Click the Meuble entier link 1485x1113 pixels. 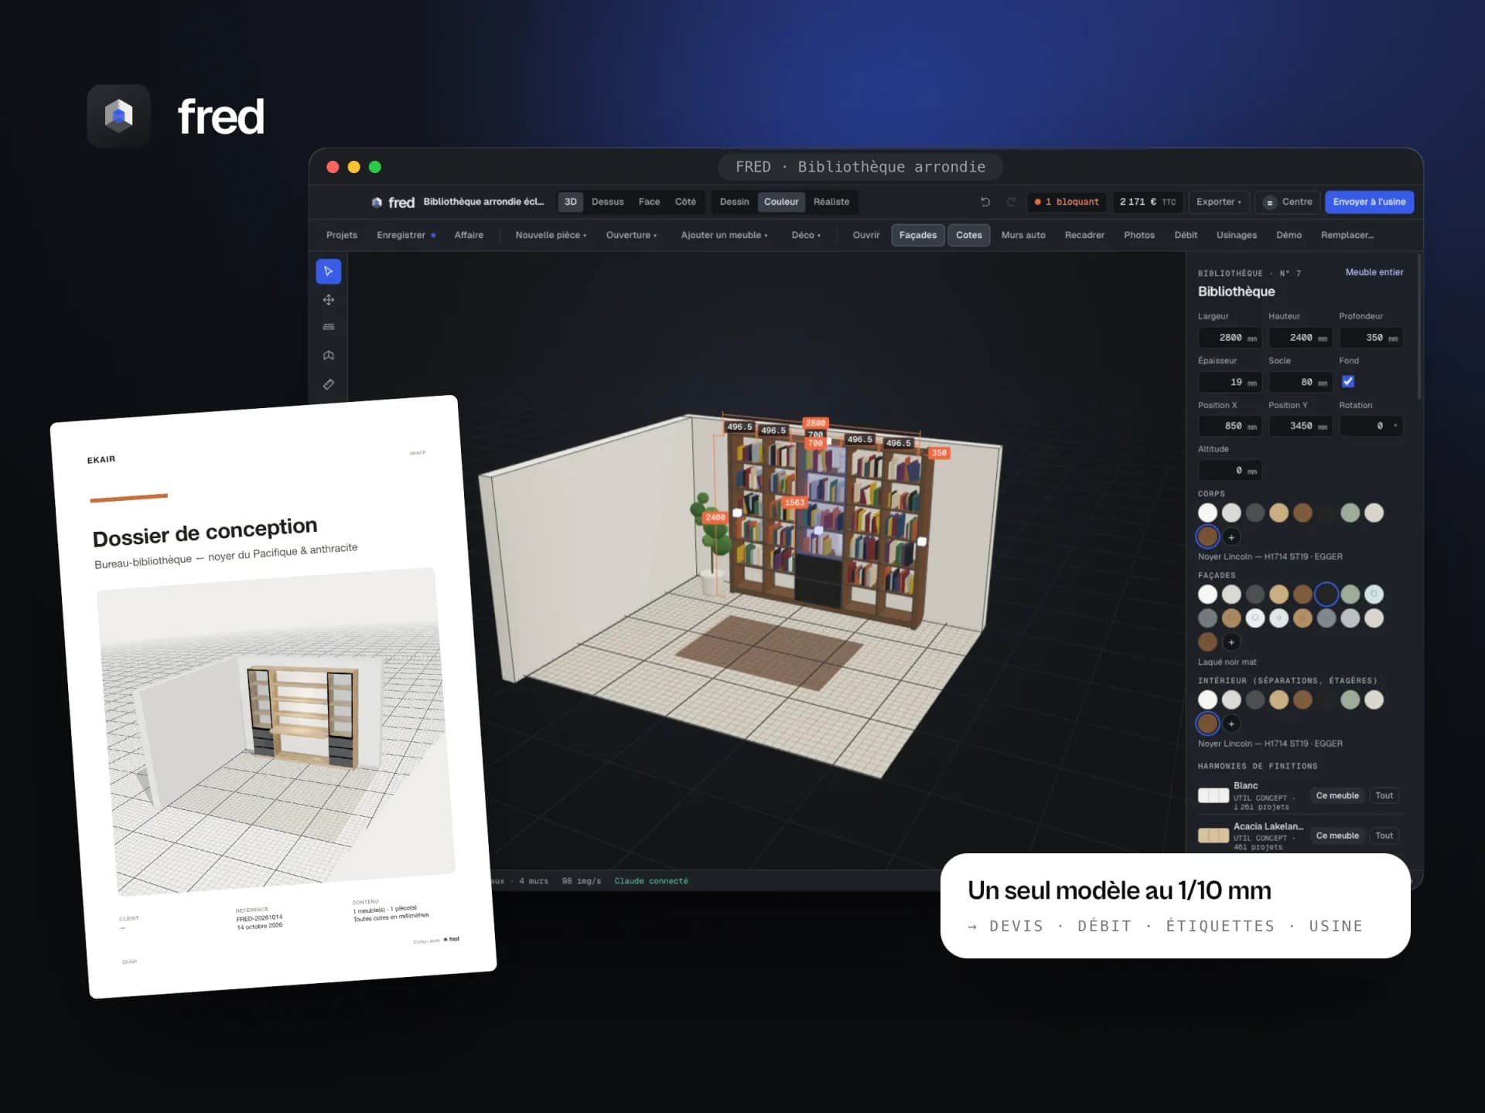tap(1374, 272)
